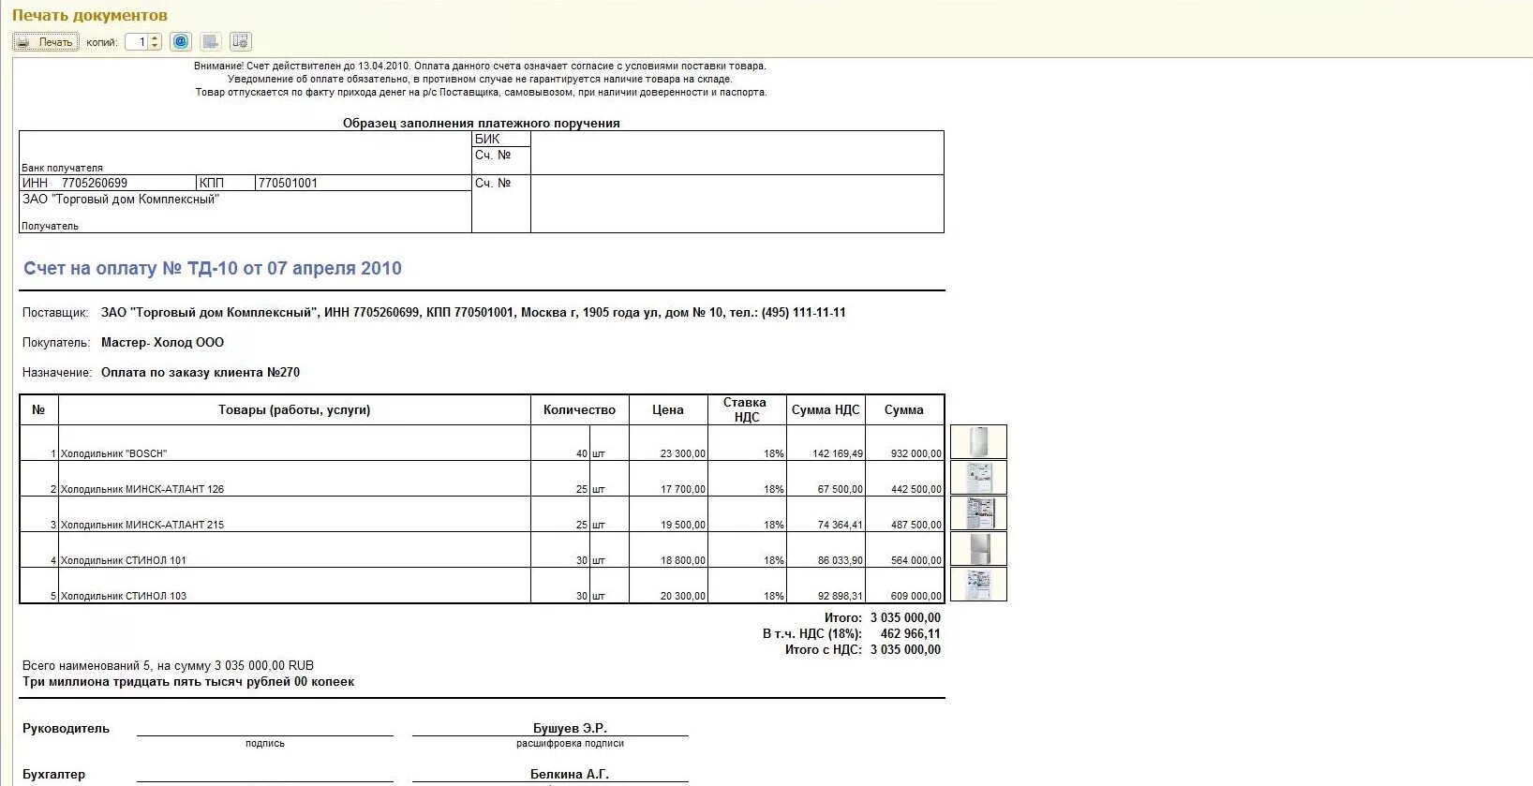Image resolution: width=1533 pixels, height=786 pixels.
Task: Click the Ставка НДС column header
Action: click(x=747, y=409)
